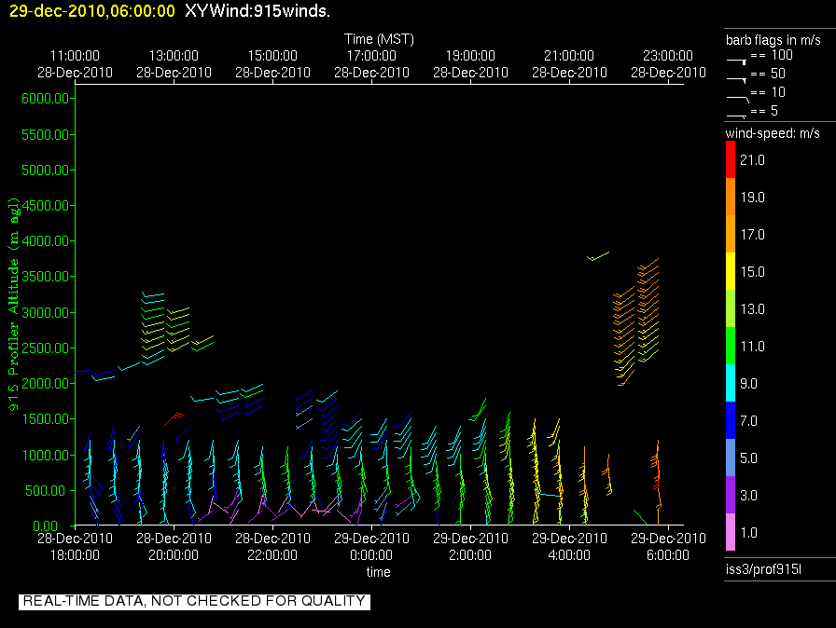Pick the red 21.0 m/s color segment
The height and width of the screenshot is (628, 836).
click(731, 160)
